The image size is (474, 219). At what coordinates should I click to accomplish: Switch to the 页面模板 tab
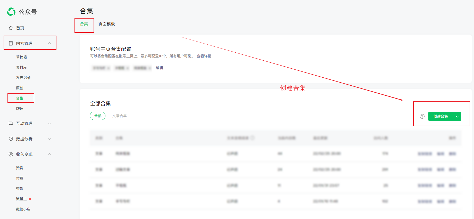pos(107,24)
